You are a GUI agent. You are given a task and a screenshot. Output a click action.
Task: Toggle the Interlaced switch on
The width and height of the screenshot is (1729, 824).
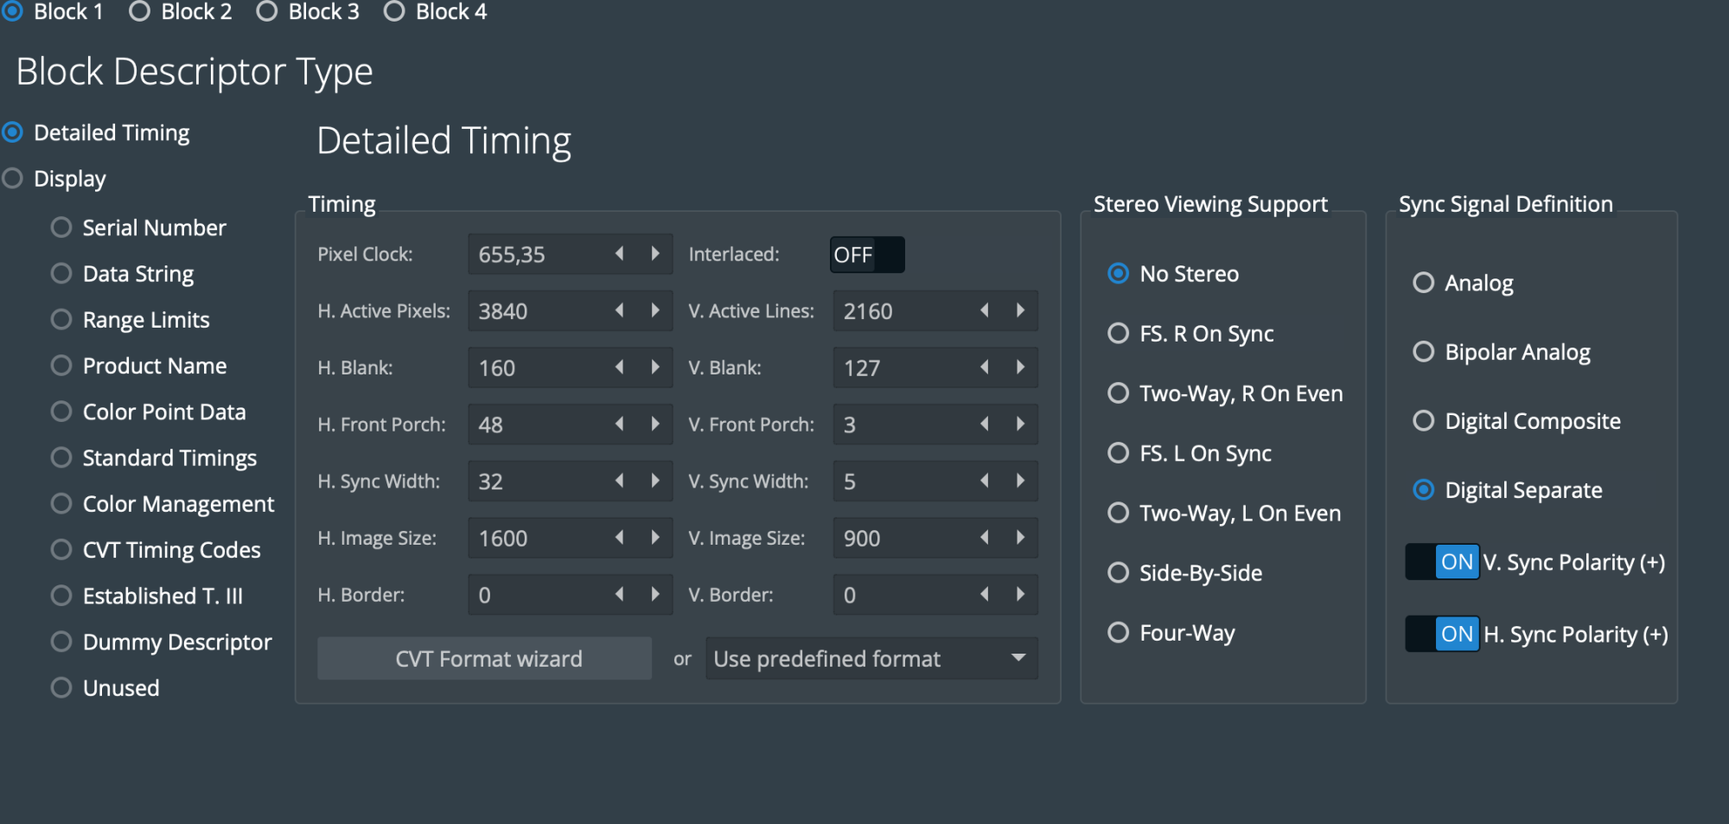pos(866,255)
